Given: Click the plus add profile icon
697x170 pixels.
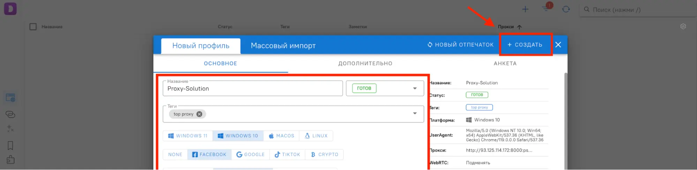Looking at the screenshot, I should [525, 9].
